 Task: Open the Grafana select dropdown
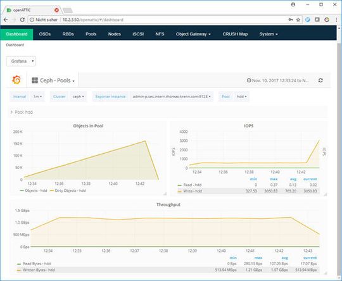click(x=21, y=61)
